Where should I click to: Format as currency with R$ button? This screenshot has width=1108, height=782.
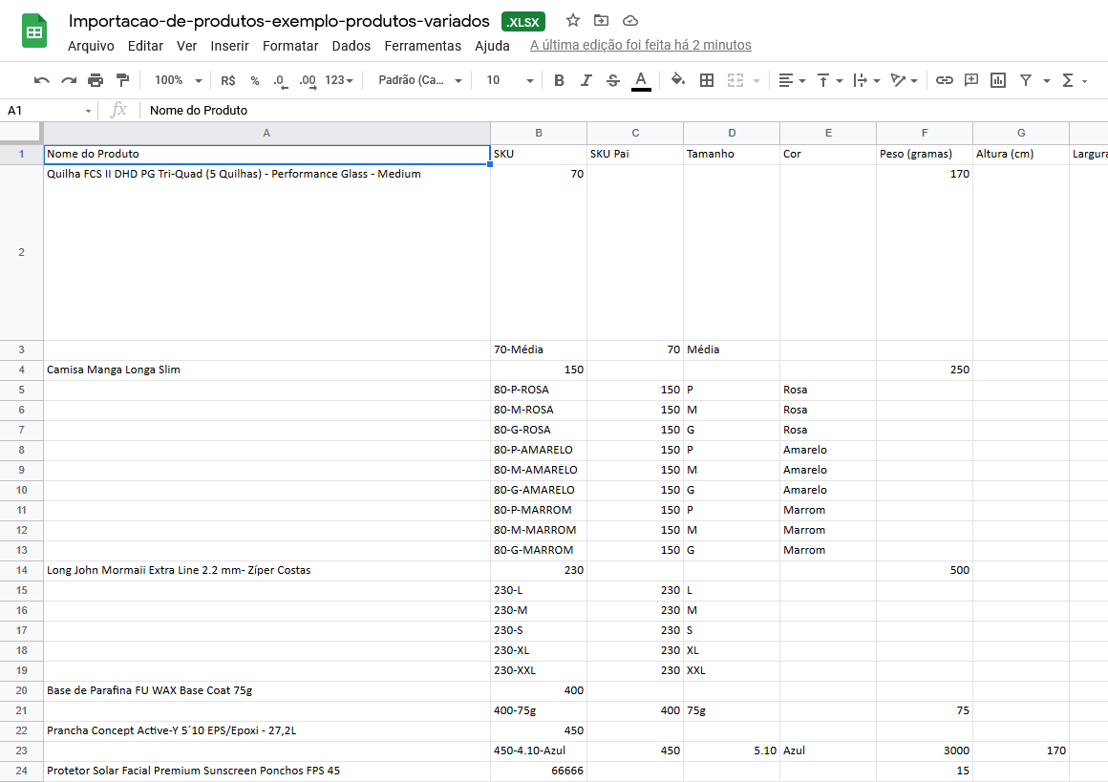(x=227, y=80)
